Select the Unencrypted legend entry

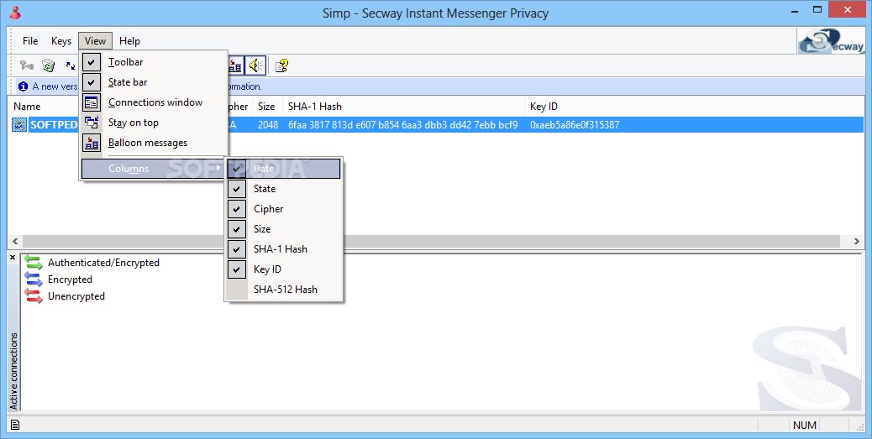pos(76,295)
